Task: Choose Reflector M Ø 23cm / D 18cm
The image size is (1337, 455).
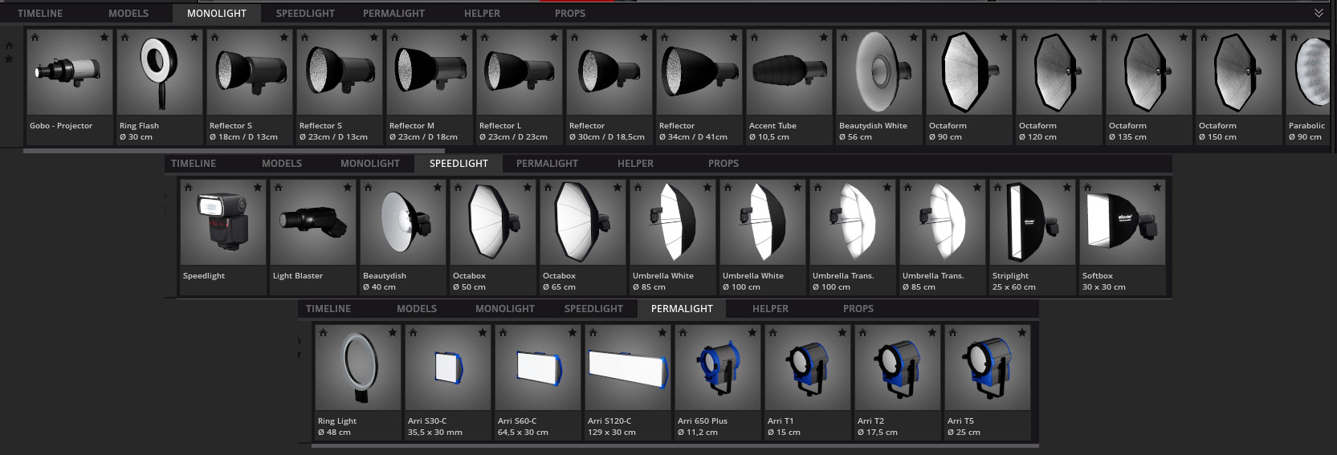Action: pyautogui.click(x=430, y=87)
